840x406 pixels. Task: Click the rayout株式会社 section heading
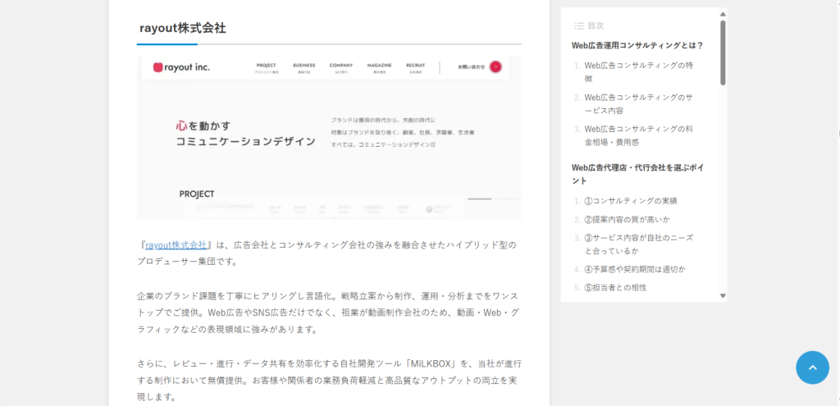tap(183, 29)
